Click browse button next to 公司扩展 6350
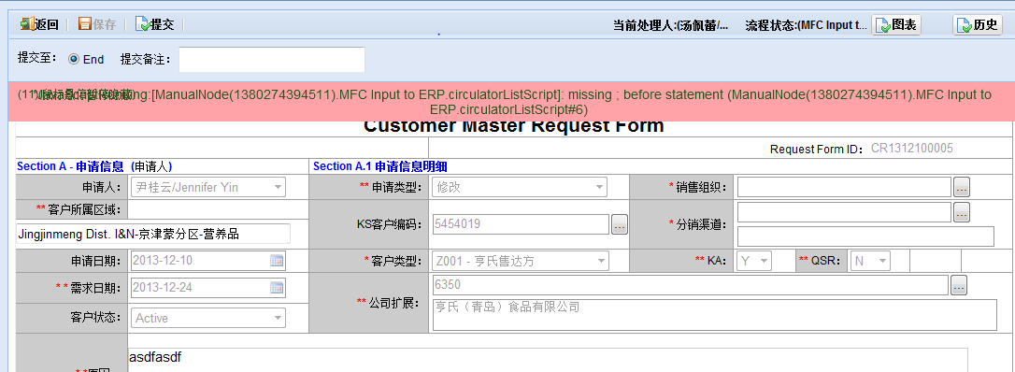 [959, 285]
